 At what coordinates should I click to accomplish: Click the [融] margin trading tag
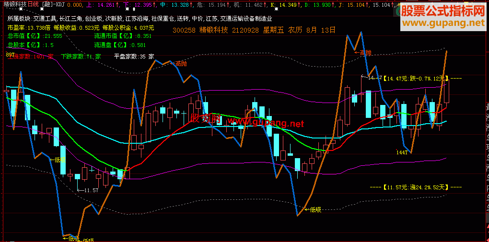point(47,5)
